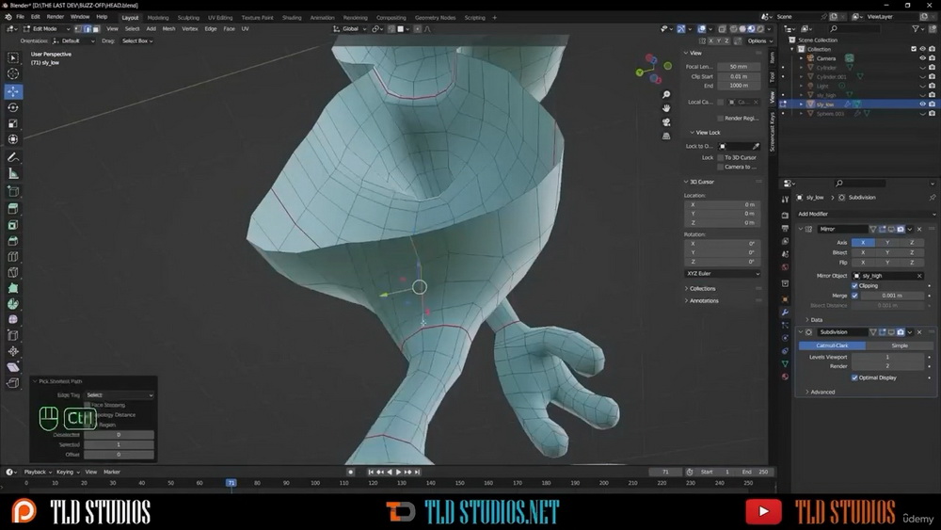The height and width of the screenshot is (530, 941).
Task: Select the Poly Build tool
Action: click(x=12, y=288)
